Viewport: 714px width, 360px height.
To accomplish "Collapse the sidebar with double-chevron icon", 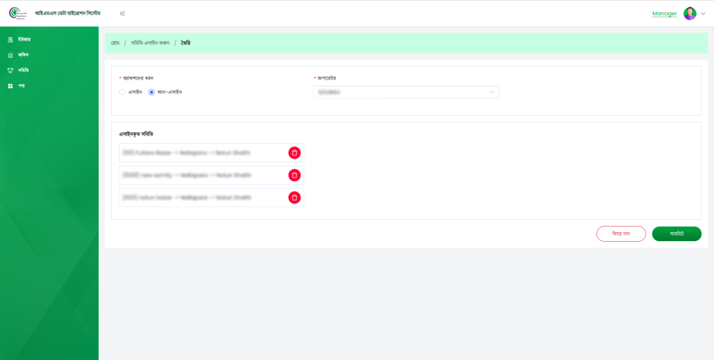I will click(x=122, y=13).
